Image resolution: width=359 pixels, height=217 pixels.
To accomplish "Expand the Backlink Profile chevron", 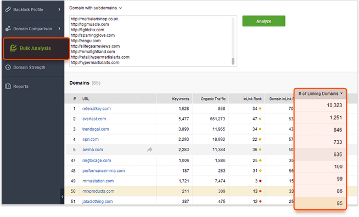I will coord(59,9).
